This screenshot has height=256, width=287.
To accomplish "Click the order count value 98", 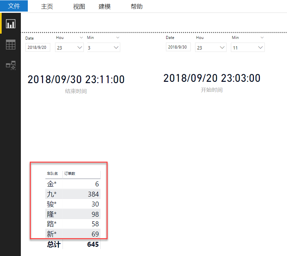I will 95,214.
